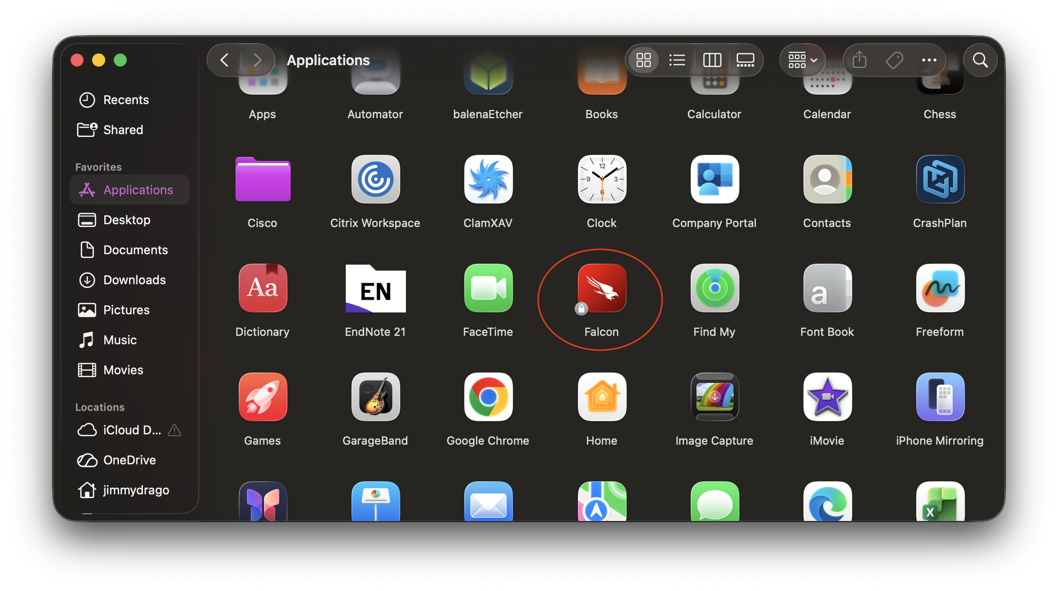This screenshot has width=1058, height=591.
Task: Open the Shared sidebar item
Action: click(x=129, y=130)
